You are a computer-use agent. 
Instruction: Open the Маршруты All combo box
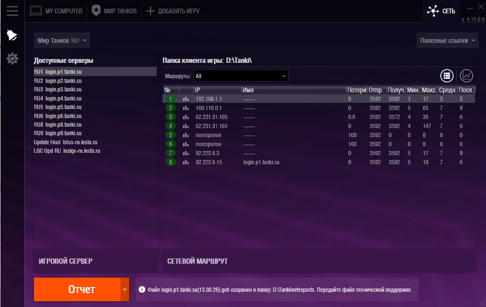click(x=241, y=76)
